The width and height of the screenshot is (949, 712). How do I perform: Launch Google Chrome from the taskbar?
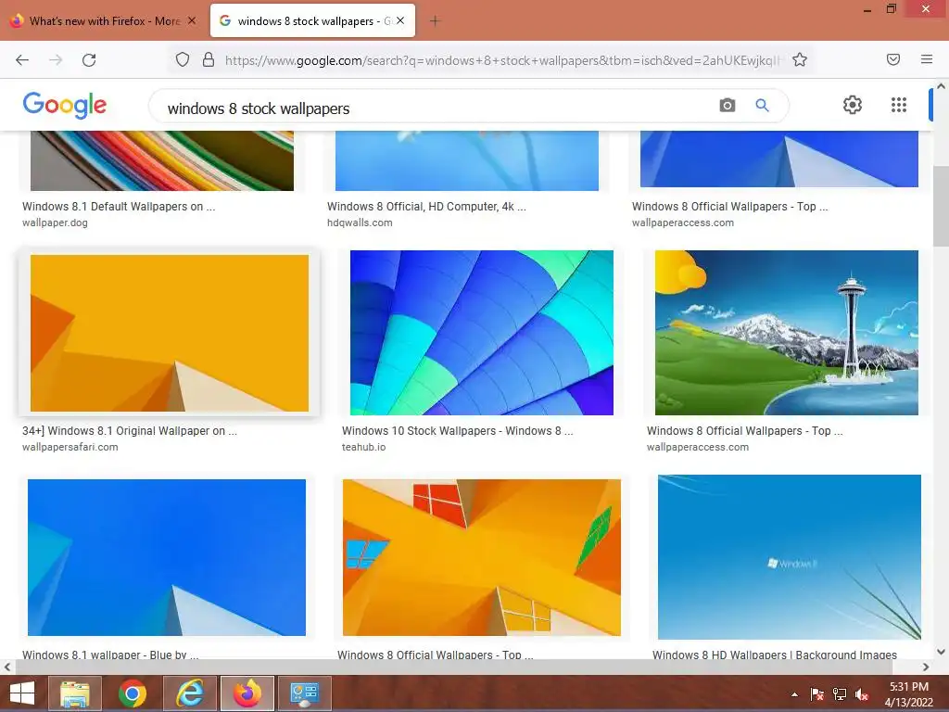tap(132, 693)
